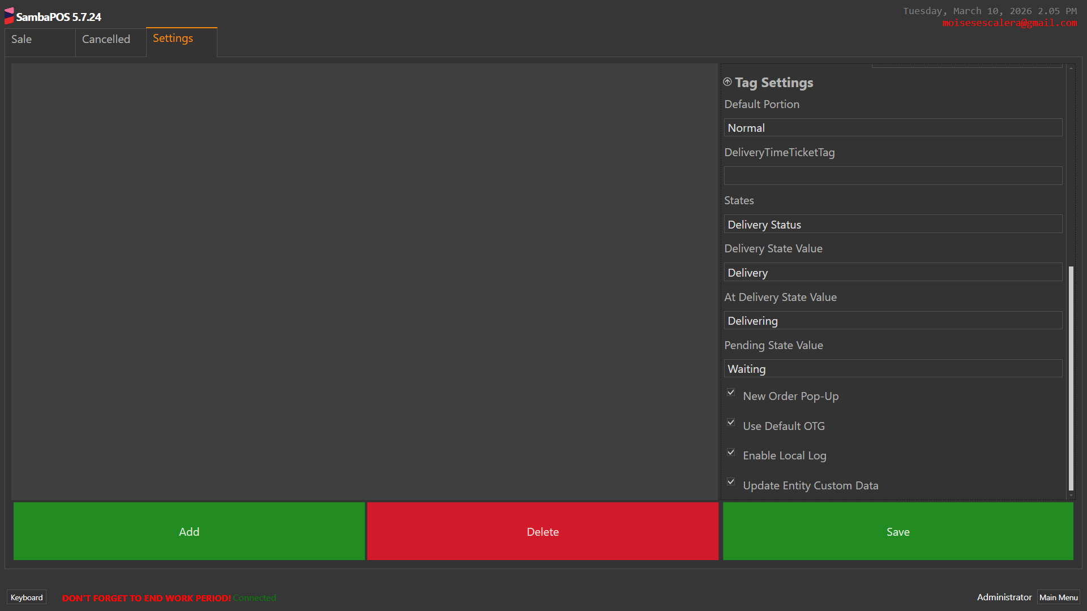Disable Enable Local Log checkbox
This screenshot has height=611, width=1087.
click(x=731, y=453)
